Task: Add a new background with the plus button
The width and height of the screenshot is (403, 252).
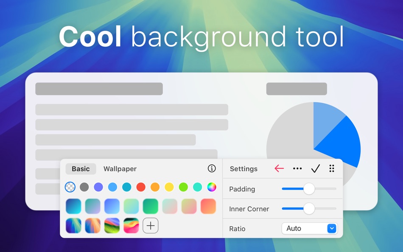Action: click(x=150, y=226)
